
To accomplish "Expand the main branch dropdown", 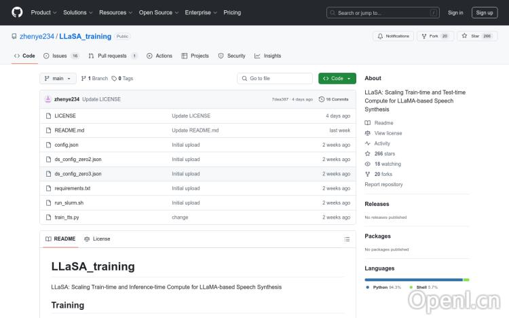I will click(x=57, y=79).
